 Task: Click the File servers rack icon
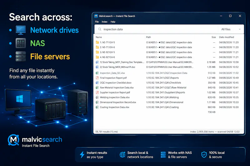coord(21,56)
